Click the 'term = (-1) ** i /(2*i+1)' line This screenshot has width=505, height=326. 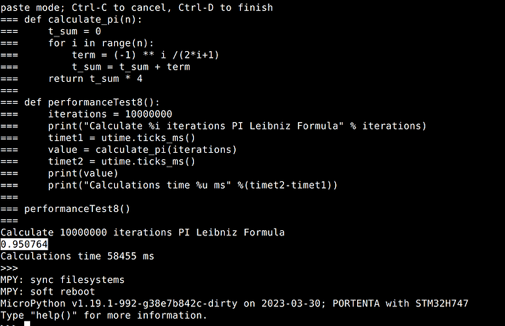pos(146,55)
